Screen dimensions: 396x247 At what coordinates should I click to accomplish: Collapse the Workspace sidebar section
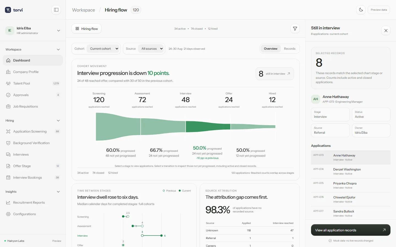tap(33, 49)
